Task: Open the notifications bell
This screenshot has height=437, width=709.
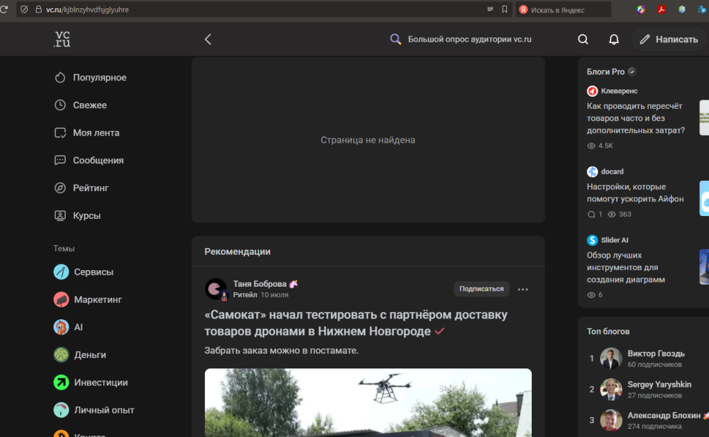Action: coord(613,39)
